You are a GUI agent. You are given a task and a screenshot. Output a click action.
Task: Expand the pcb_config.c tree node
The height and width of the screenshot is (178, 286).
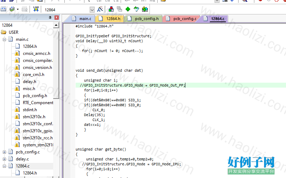pos(4,152)
